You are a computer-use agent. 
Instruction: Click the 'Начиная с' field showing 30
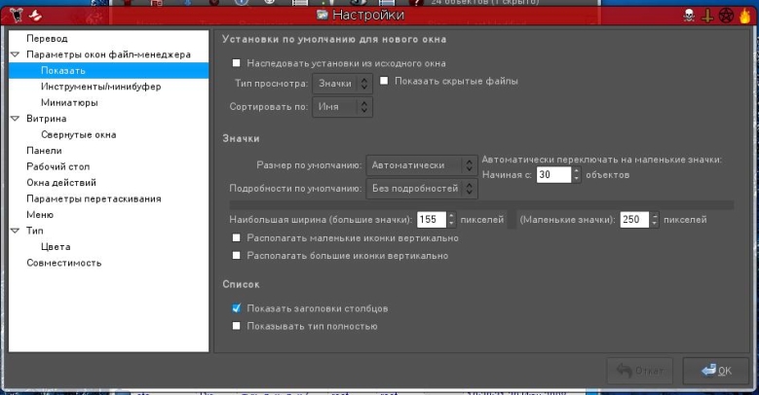point(553,174)
